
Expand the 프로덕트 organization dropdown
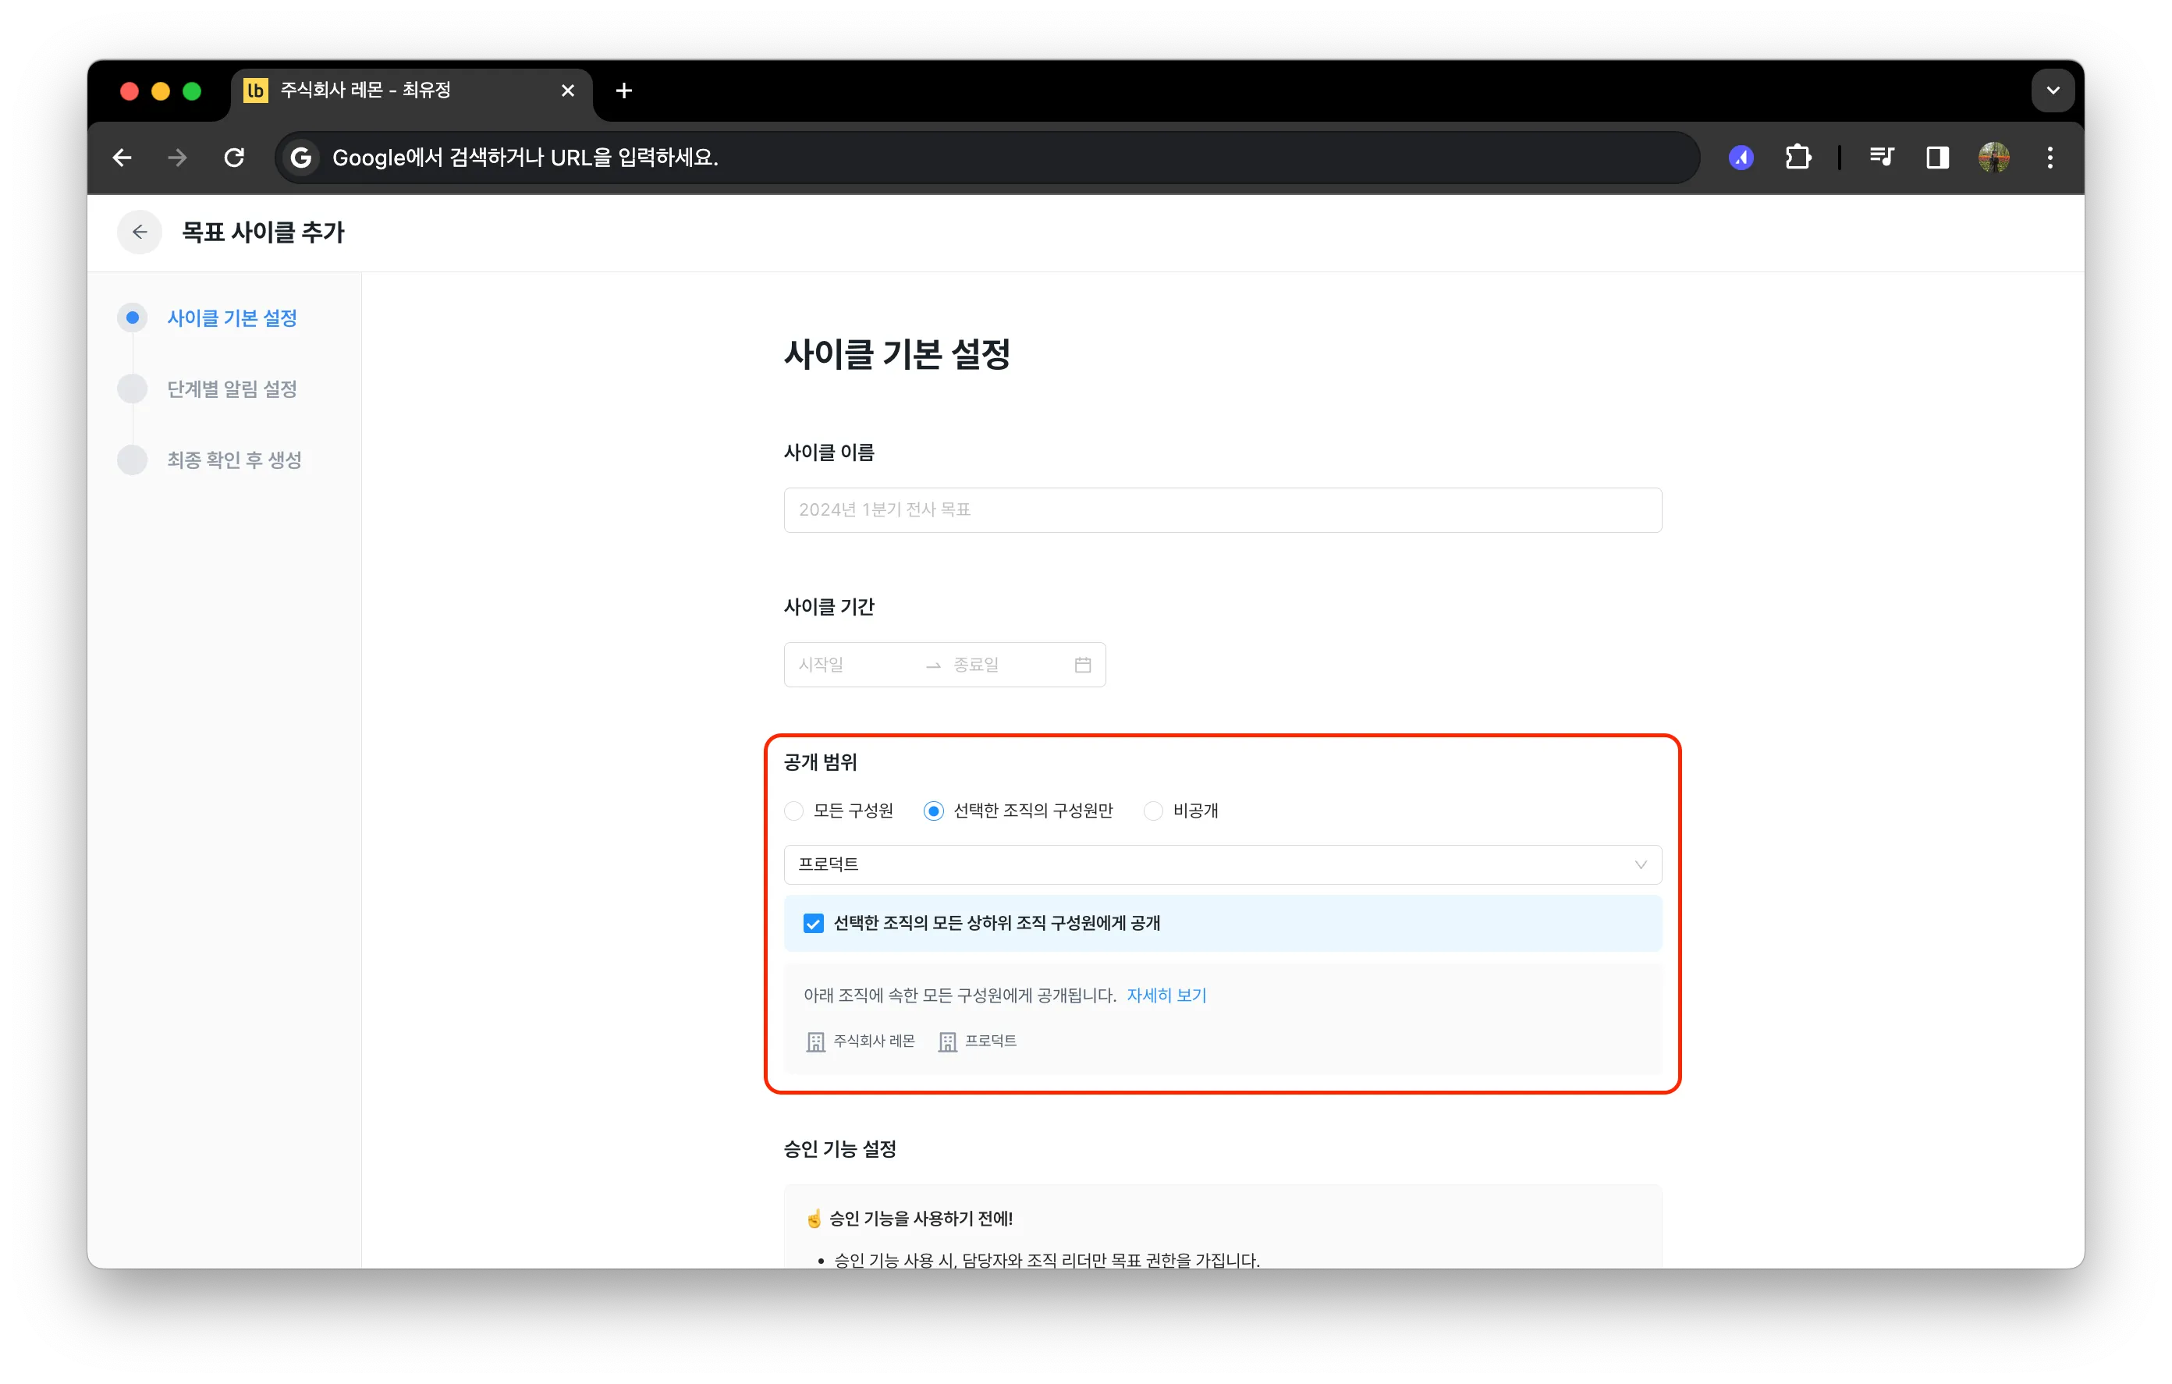click(x=1223, y=864)
